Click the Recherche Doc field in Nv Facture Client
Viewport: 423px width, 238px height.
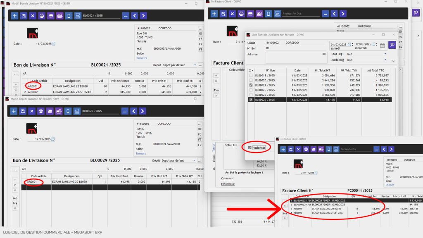301,14
